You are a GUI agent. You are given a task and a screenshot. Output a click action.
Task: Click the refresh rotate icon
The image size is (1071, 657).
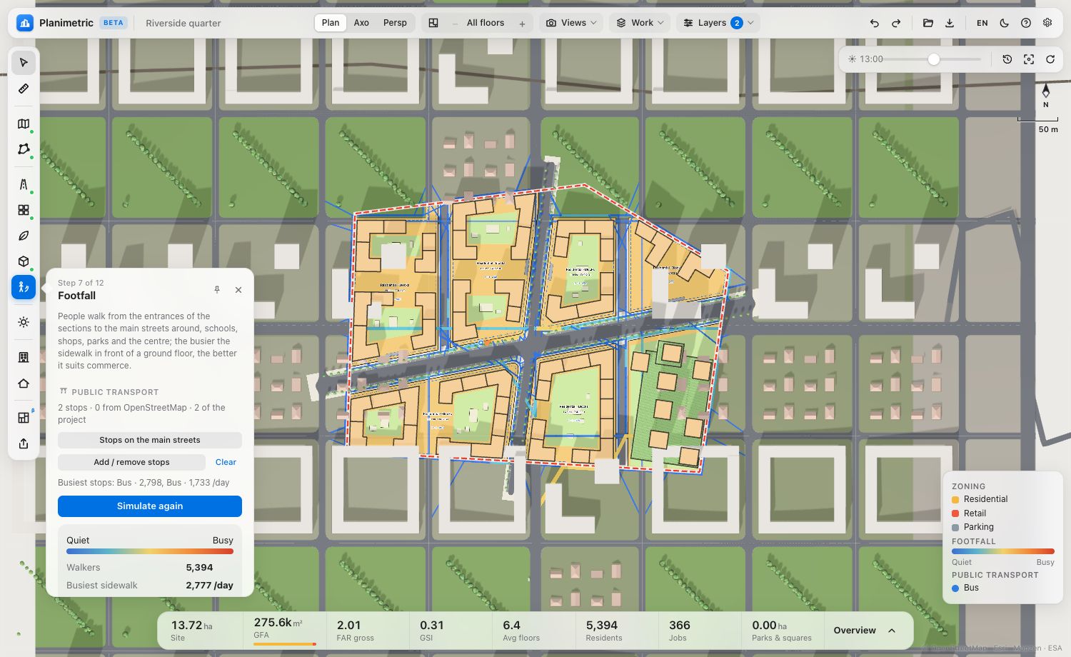coord(1050,59)
